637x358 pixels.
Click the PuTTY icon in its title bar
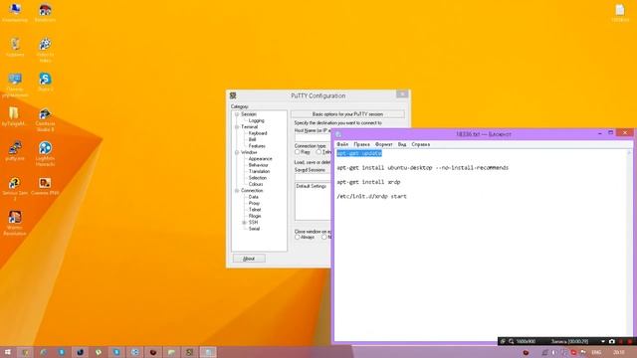[x=233, y=95]
